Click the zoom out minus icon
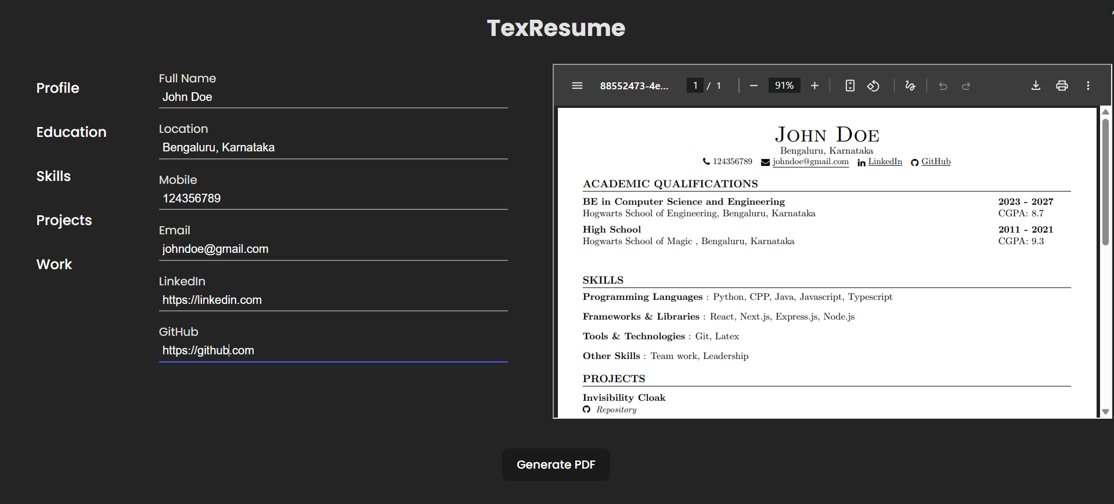The height and width of the screenshot is (504, 1114). click(x=754, y=86)
